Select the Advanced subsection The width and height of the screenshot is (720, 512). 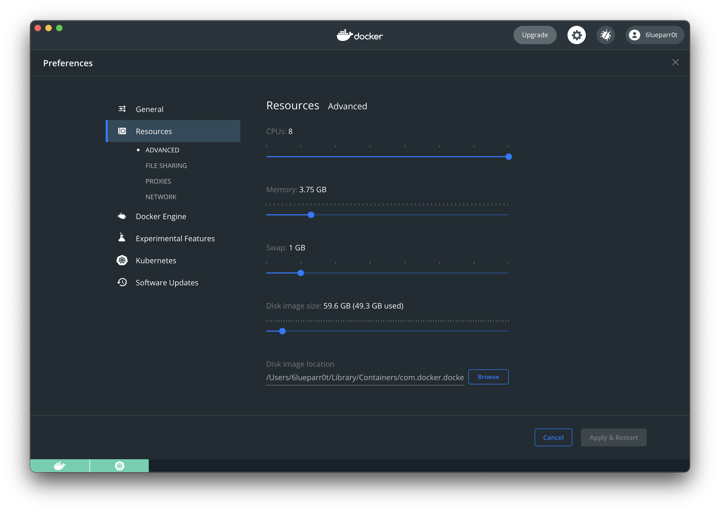point(162,150)
